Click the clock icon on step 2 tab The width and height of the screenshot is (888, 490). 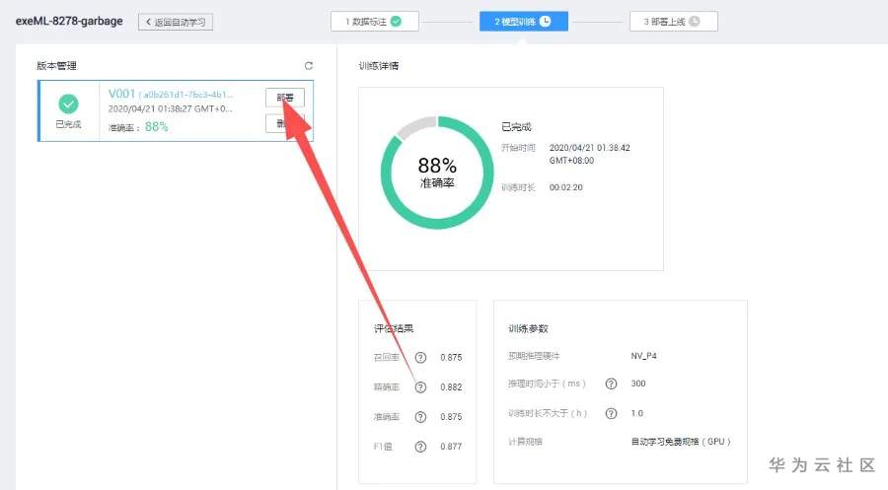point(546,22)
